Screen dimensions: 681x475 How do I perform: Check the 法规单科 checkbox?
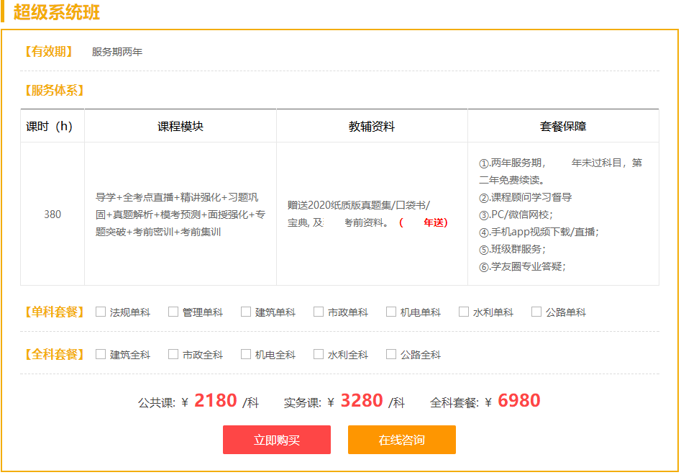pos(101,312)
